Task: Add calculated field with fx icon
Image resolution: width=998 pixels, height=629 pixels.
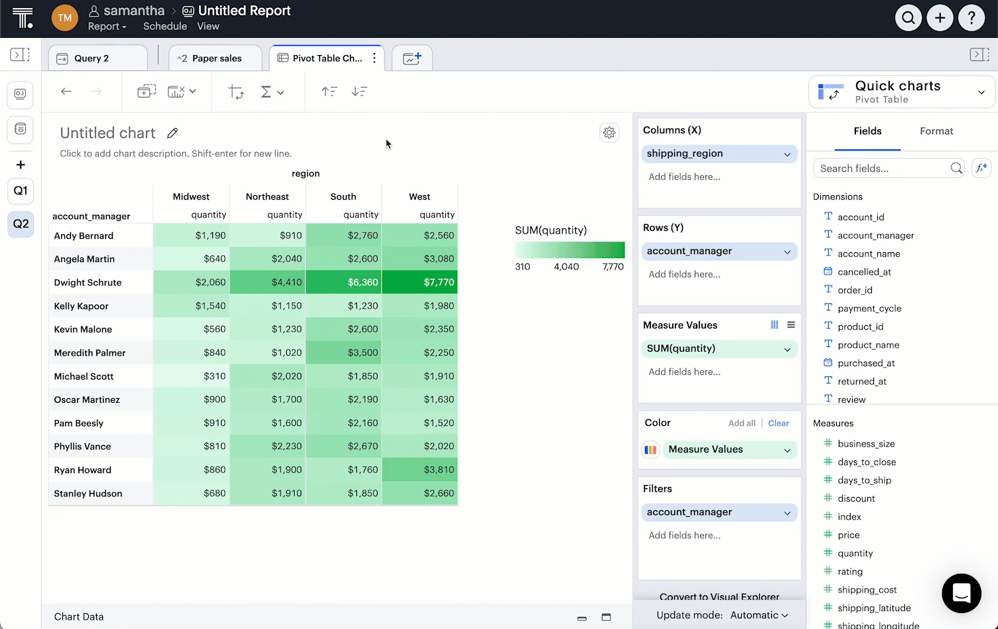Action: [981, 169]
